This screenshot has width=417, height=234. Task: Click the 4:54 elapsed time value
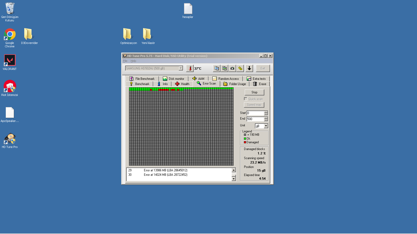tap(262, 179)
